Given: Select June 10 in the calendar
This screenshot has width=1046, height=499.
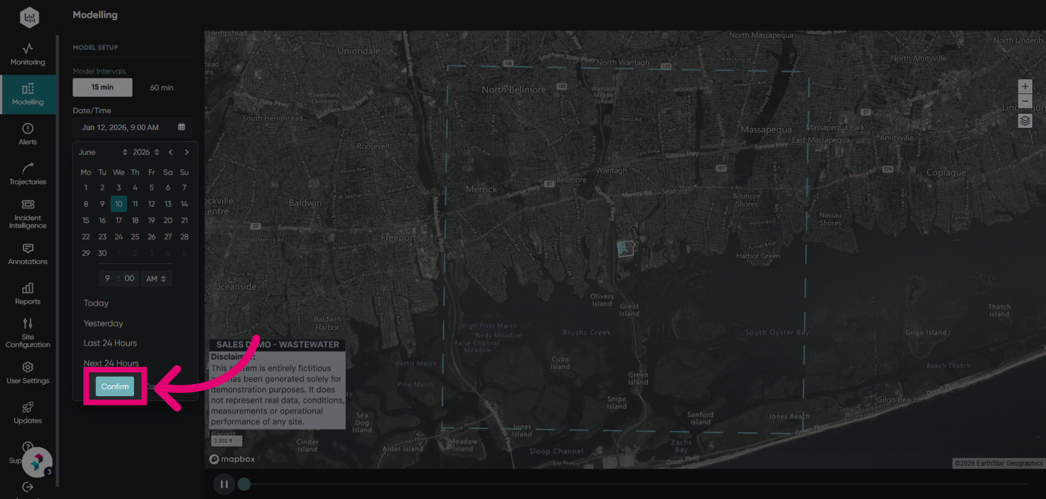Looking at the screenshot, I should [119, 204].
